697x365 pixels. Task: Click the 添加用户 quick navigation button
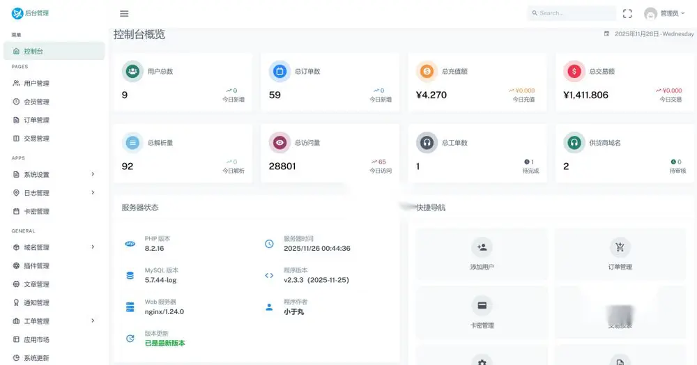[x=482, y=254]
